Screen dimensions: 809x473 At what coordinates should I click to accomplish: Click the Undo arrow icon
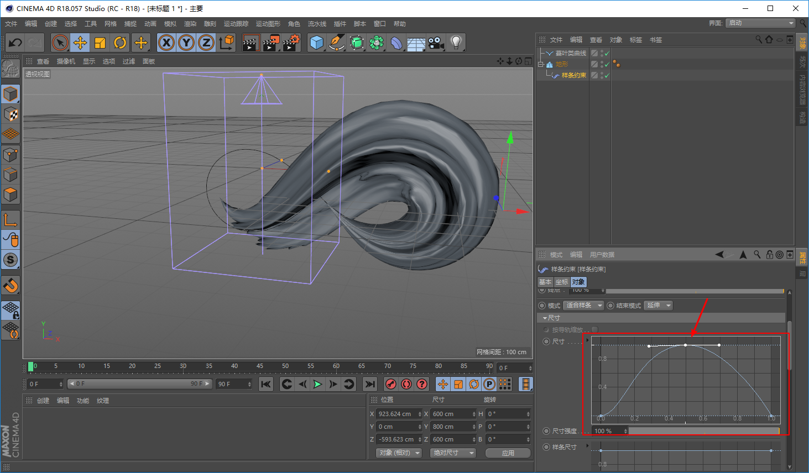click(15, 43)
